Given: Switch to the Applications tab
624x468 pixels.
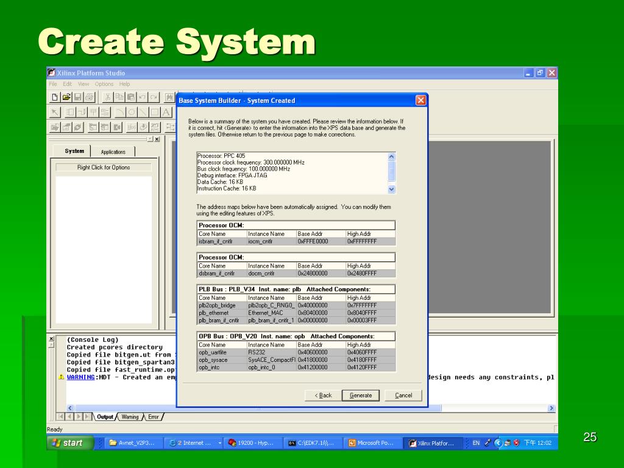Looking at the screenshot, I should click(x=113, y=152).
